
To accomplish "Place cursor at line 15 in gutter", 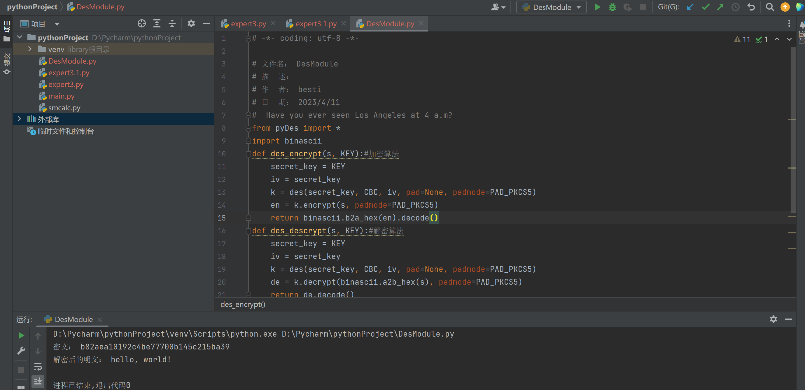I will 222,218.
